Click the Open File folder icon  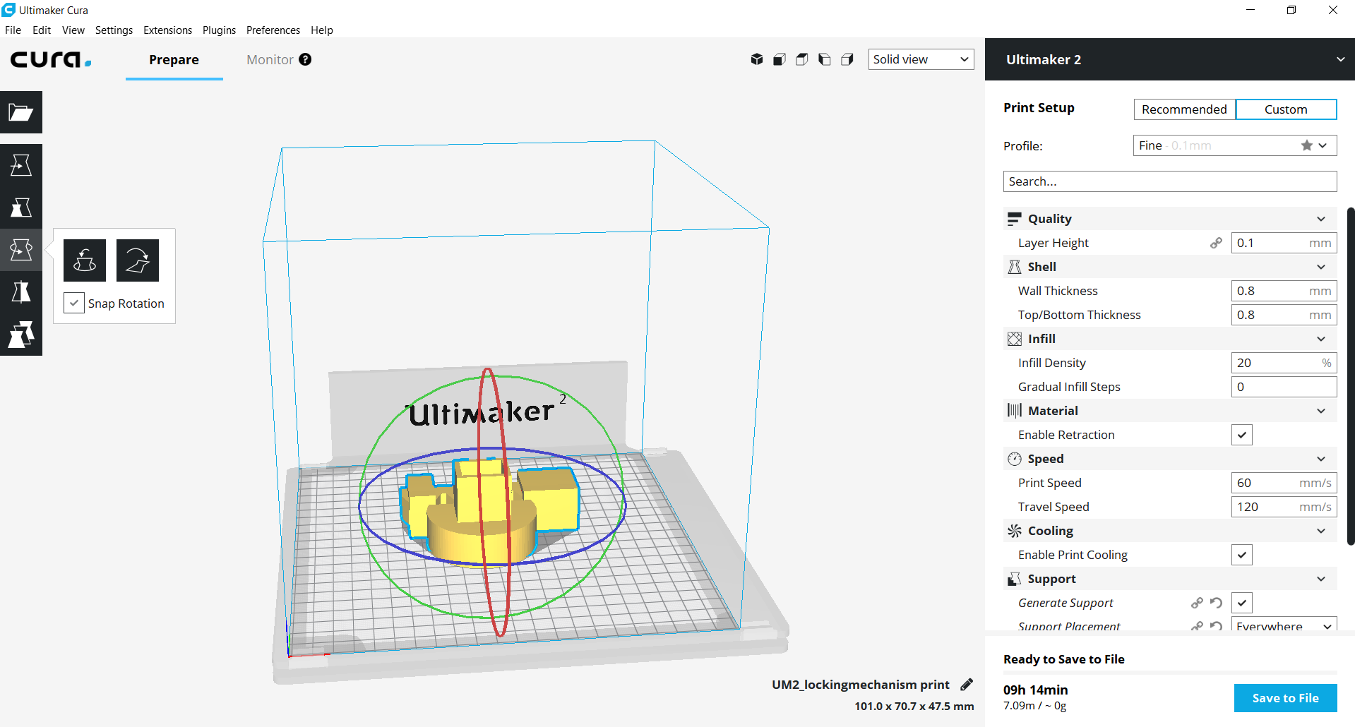point(21,112)
